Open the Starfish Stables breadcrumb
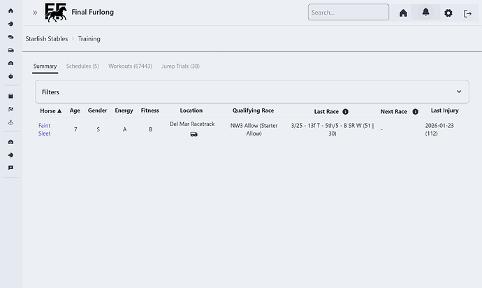 click(47, 38)
